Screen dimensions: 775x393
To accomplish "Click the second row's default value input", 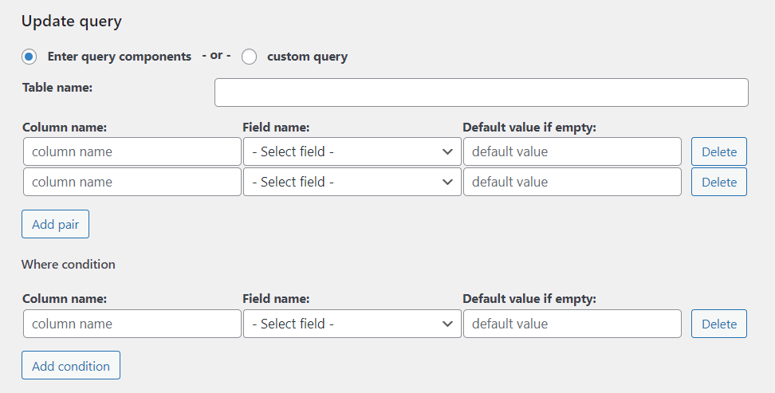I will point(572,182).
